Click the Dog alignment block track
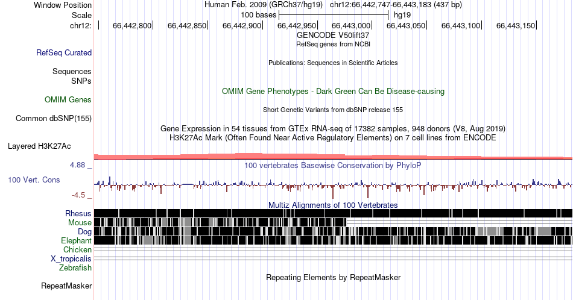This screenshot has height=300, width=573. (x=333, y=231)
